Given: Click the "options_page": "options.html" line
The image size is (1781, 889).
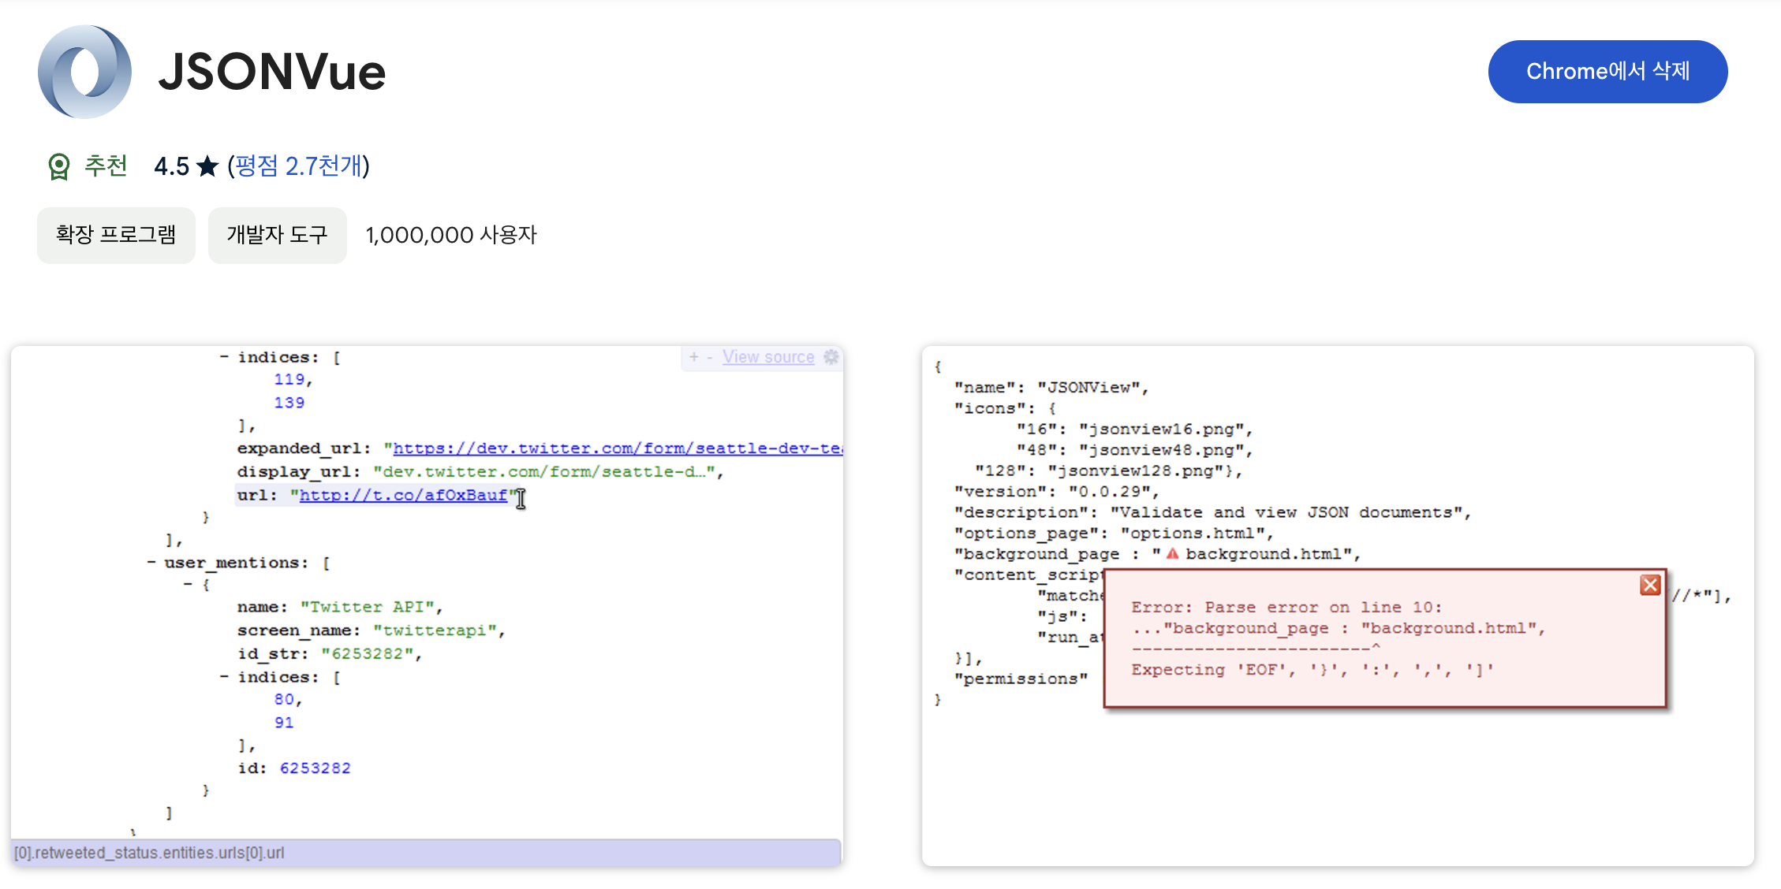Looking at the screenshot, I should pos(1114,534).
